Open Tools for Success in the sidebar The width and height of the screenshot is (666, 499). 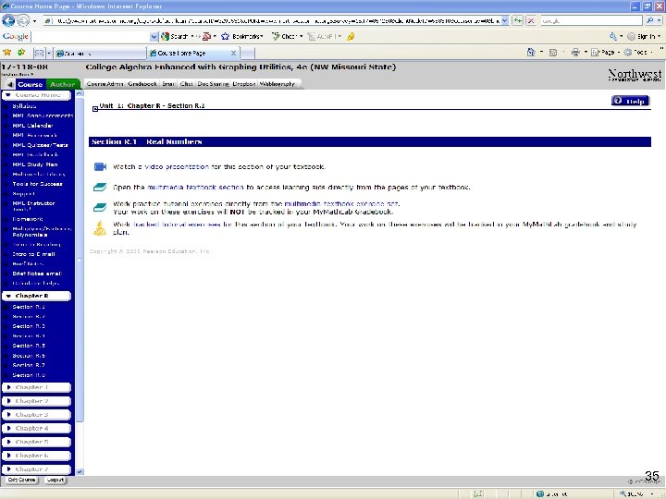click(x=37, y=184)
